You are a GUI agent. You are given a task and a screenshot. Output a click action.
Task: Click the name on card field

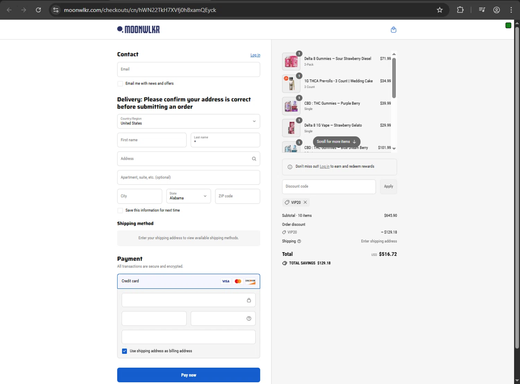(x=189, y=337)
